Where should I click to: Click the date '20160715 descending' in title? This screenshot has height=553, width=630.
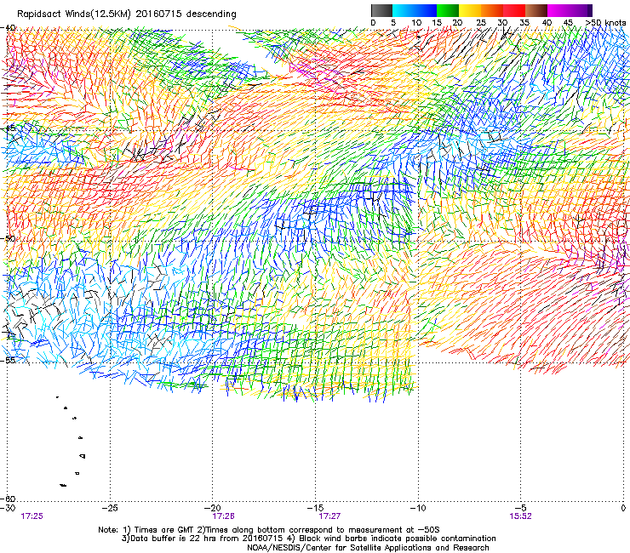tap(186, 14)
